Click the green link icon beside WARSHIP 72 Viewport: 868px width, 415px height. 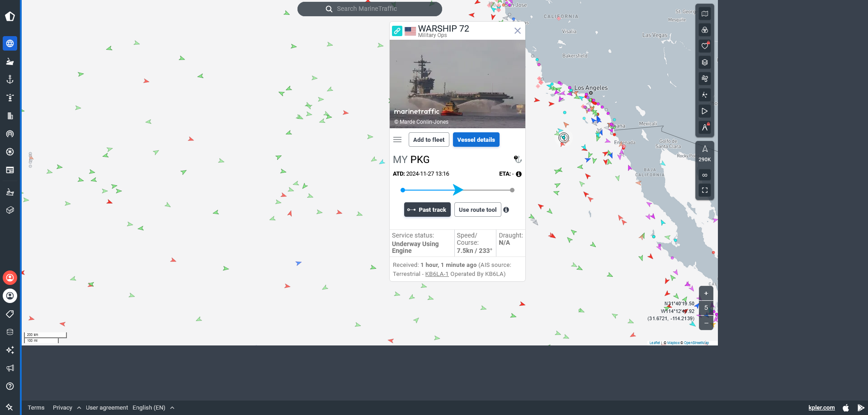[x=397, y=31]
